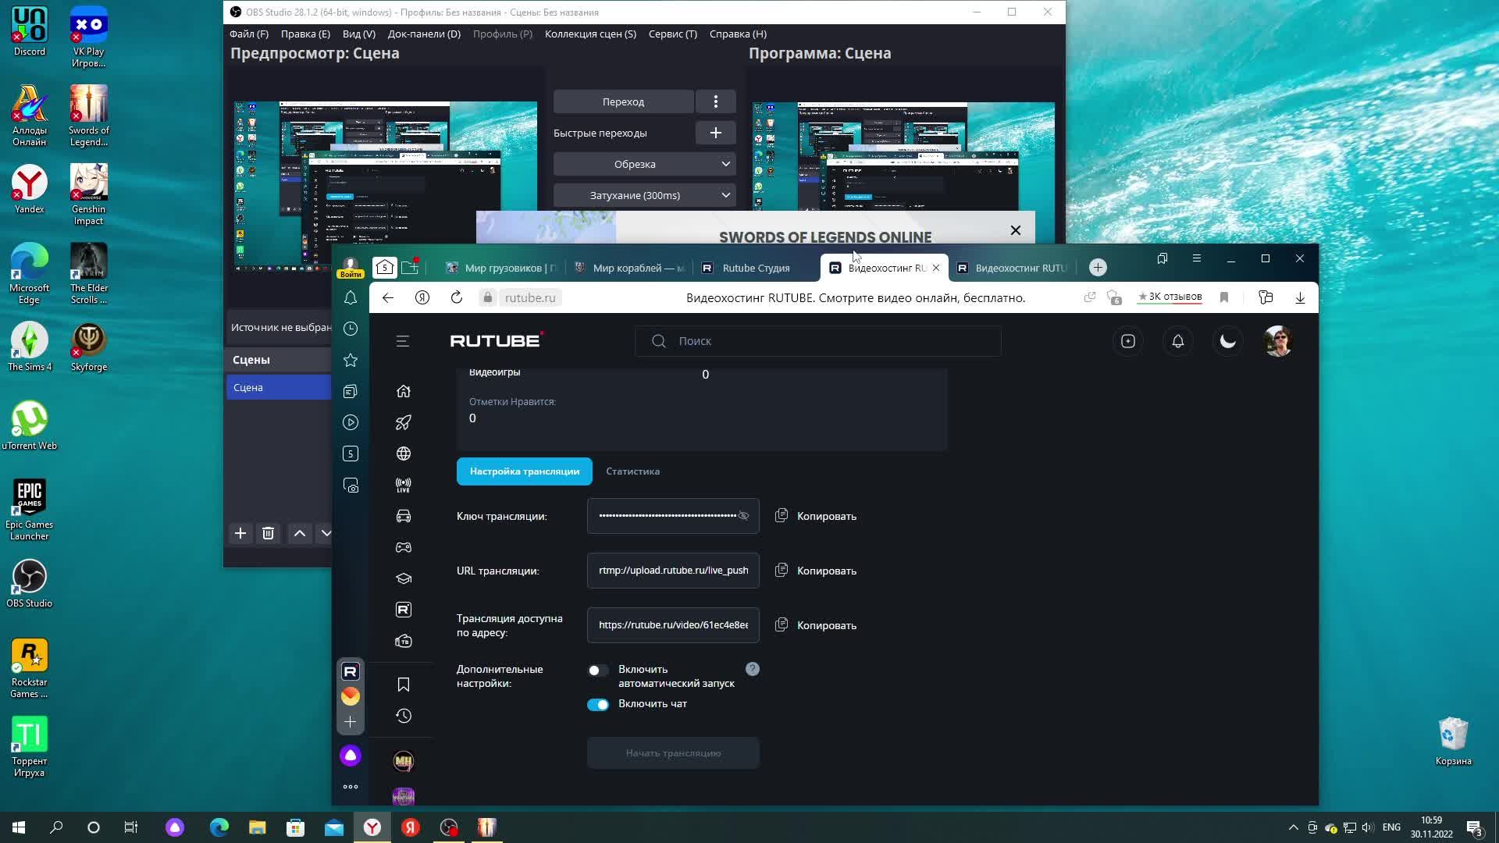This screenshot has height=843, width=1499.
Task: Add a new scene with OBS plus icon
Action: coord(240,533)
